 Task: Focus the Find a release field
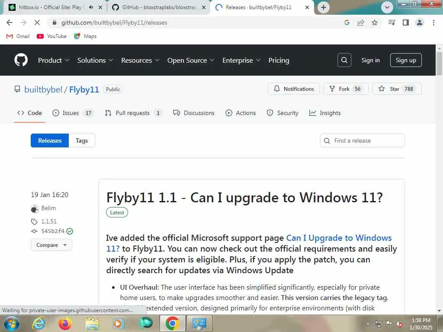[x=362, y=140]
